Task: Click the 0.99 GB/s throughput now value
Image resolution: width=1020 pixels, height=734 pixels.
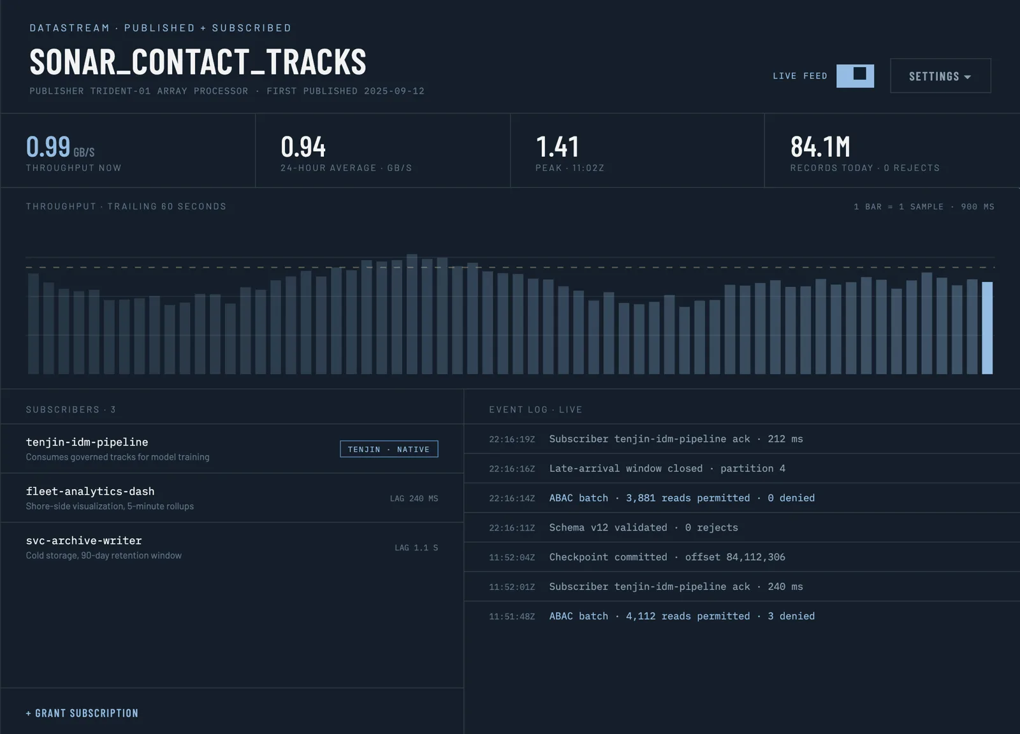Action: pyautogui.click(x=60, y=147)
